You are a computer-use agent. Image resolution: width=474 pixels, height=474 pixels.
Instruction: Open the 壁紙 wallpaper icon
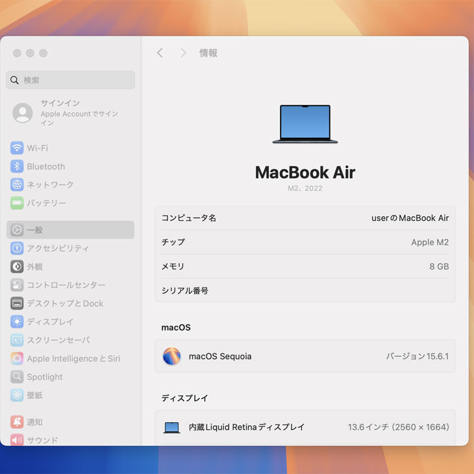click(x=17, y=395)
